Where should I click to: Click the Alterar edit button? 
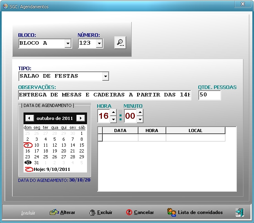[x=62, y=212]
